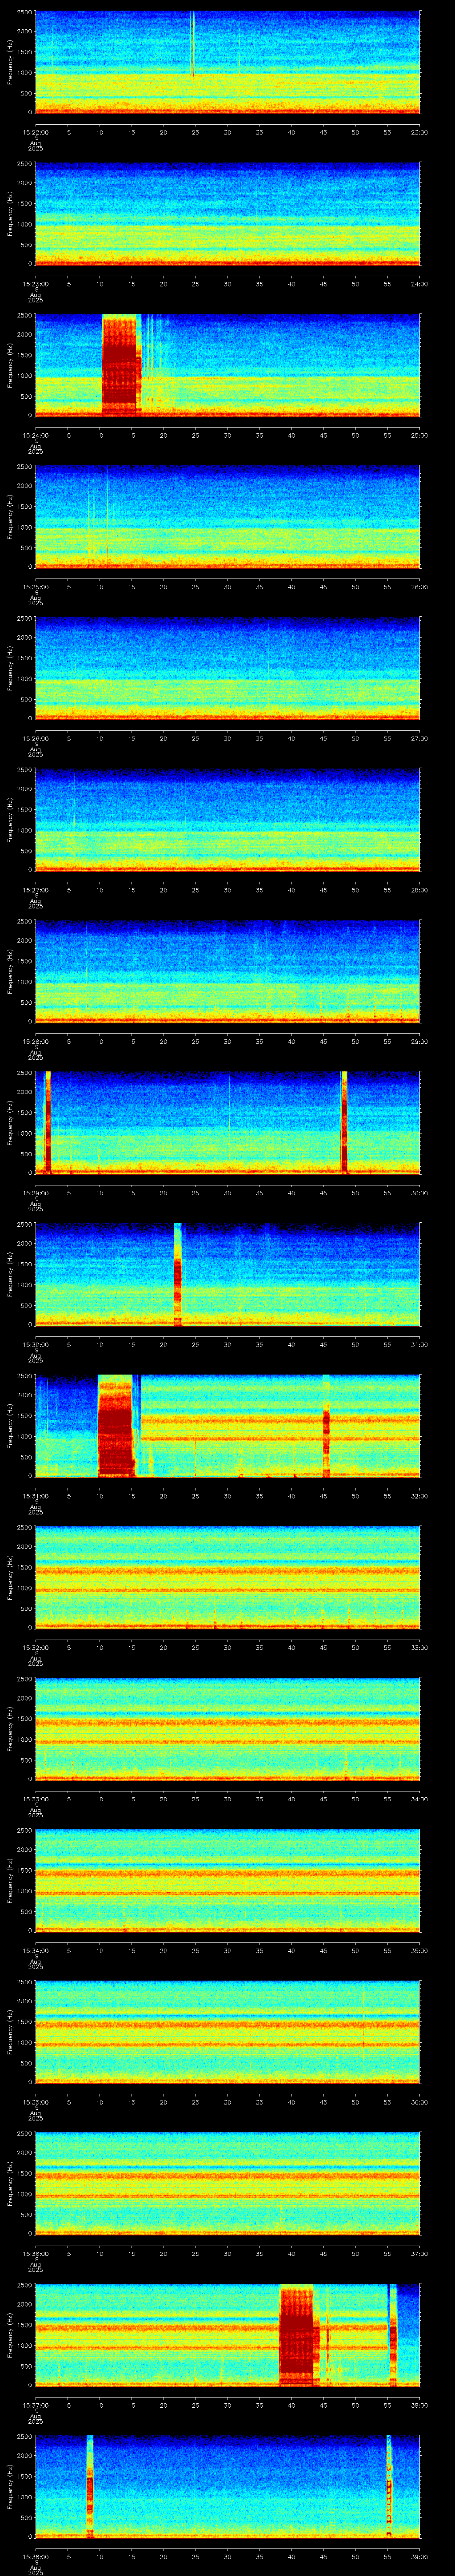Viewport: 455px width, 2576px height.
Task: Click the 15:24:00 start time label
Action: click(x=35, y=435)
